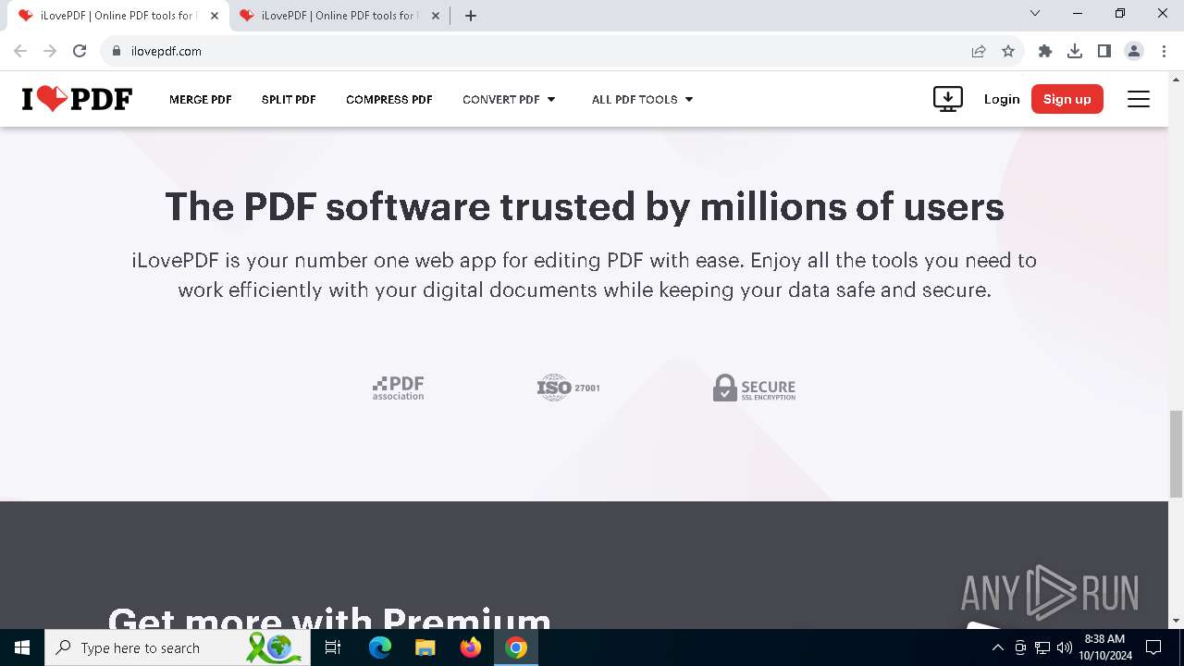Viewport: 1184px width, 666px height.
Task: Open the SPLIT PDF menu item
Action: (289, 99)
